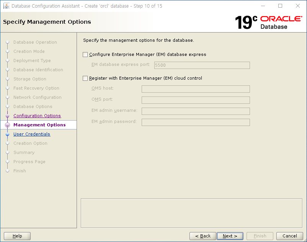The image size is (307, 242).
Task: Click the EM admin password field
Action: click(x=196, y=123)
